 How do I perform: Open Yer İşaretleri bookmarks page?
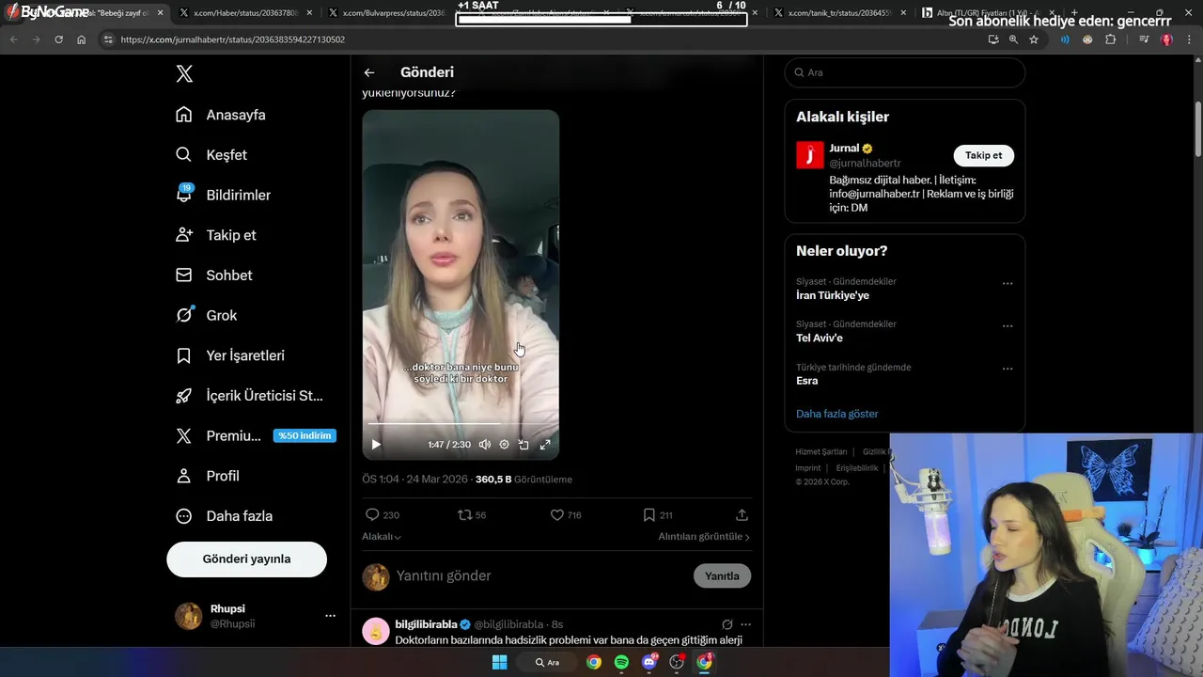click(x=230, y=355)
